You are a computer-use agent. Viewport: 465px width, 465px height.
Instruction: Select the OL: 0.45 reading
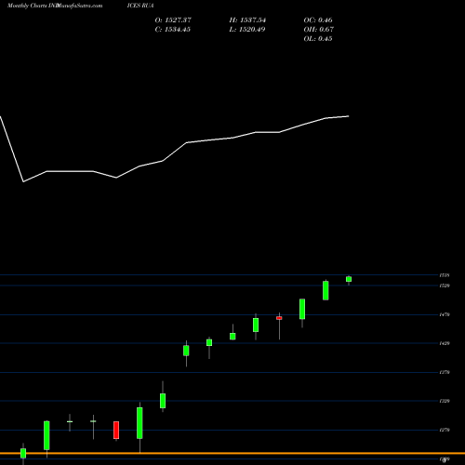coord(318,39)
